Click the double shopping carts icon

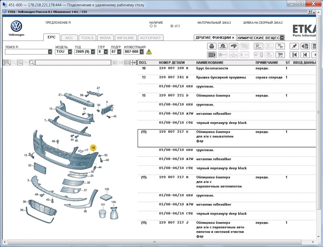tap(280, 46)
